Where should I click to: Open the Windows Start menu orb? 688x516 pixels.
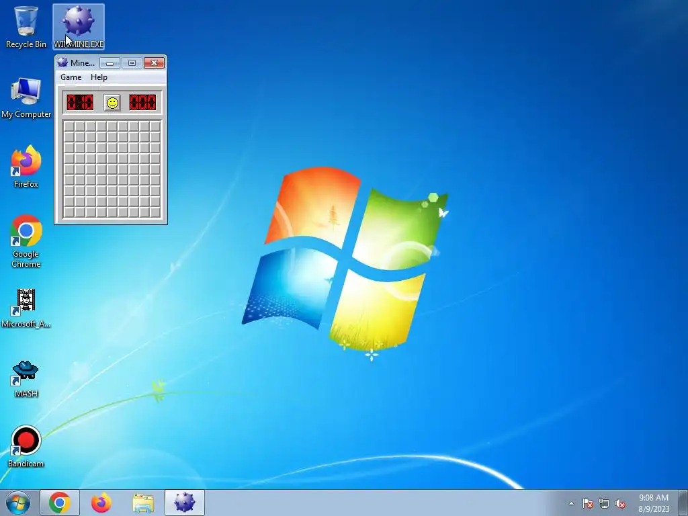pos(18,503)
